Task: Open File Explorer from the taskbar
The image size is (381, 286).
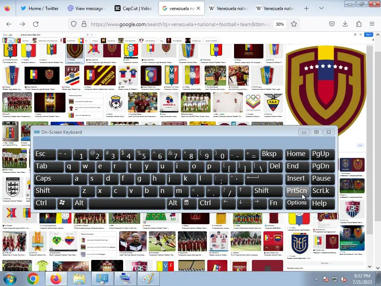Action: (x=79, y=279)
